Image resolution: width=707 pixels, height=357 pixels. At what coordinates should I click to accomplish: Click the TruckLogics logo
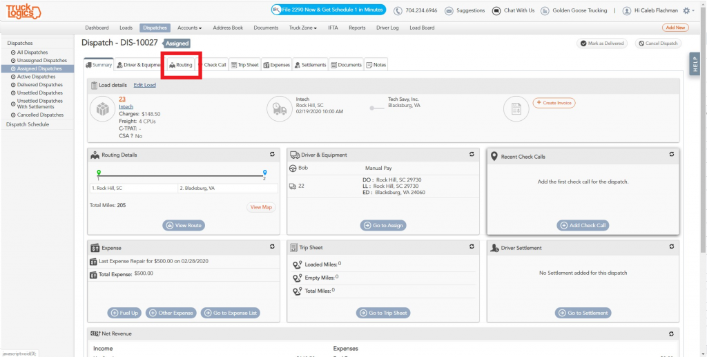23,11
